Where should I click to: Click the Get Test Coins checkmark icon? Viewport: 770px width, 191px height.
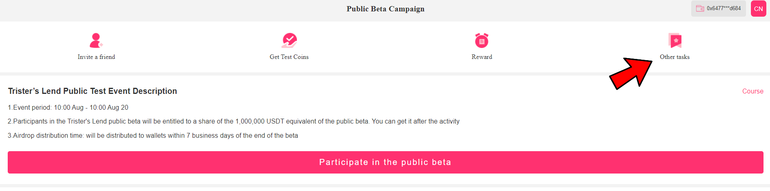(289, 40)
